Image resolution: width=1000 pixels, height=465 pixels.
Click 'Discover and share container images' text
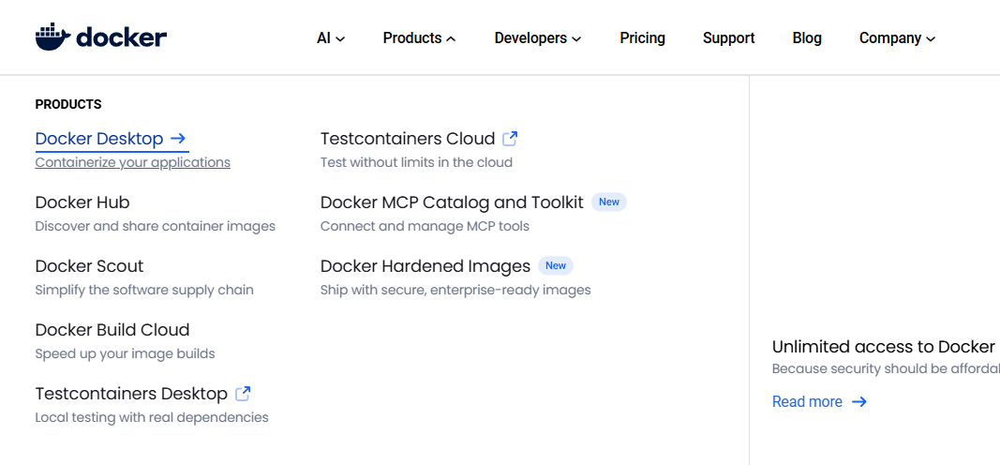pos(155,226)
